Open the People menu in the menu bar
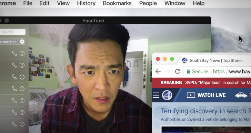The image size is (251, 133). coord(148,3)
